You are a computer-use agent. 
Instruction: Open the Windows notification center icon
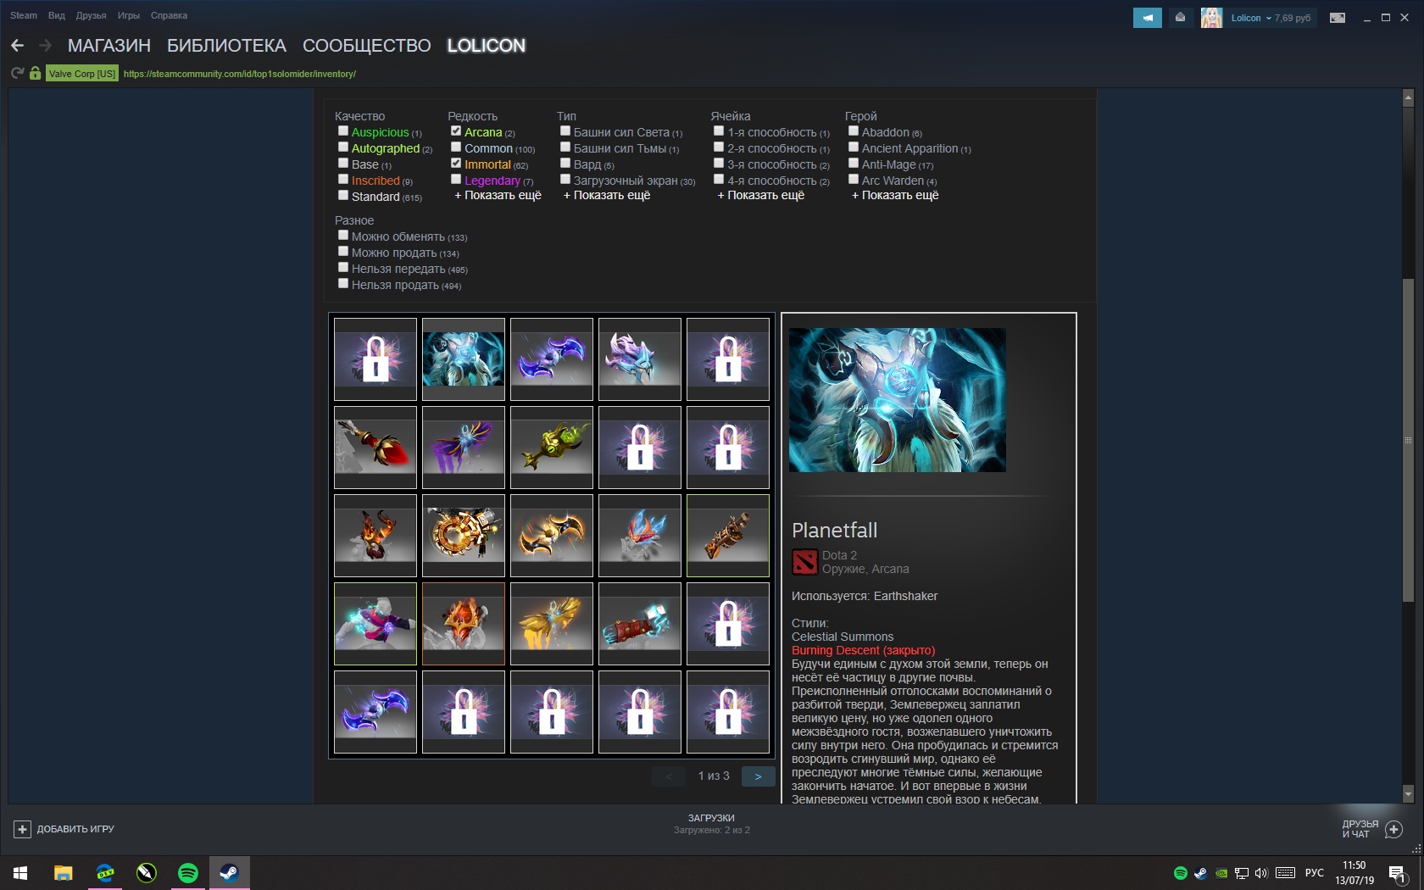1398,873
